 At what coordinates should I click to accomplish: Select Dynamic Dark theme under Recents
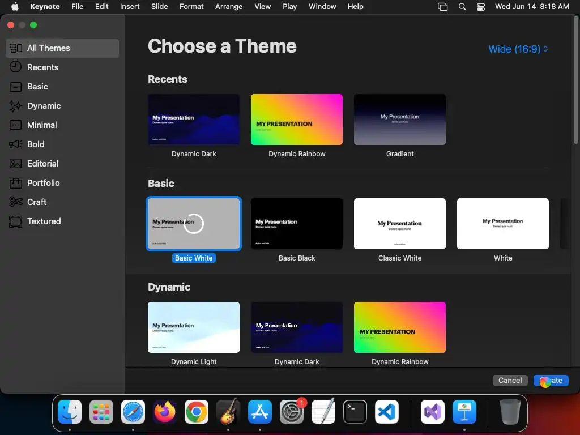point(194,119)
